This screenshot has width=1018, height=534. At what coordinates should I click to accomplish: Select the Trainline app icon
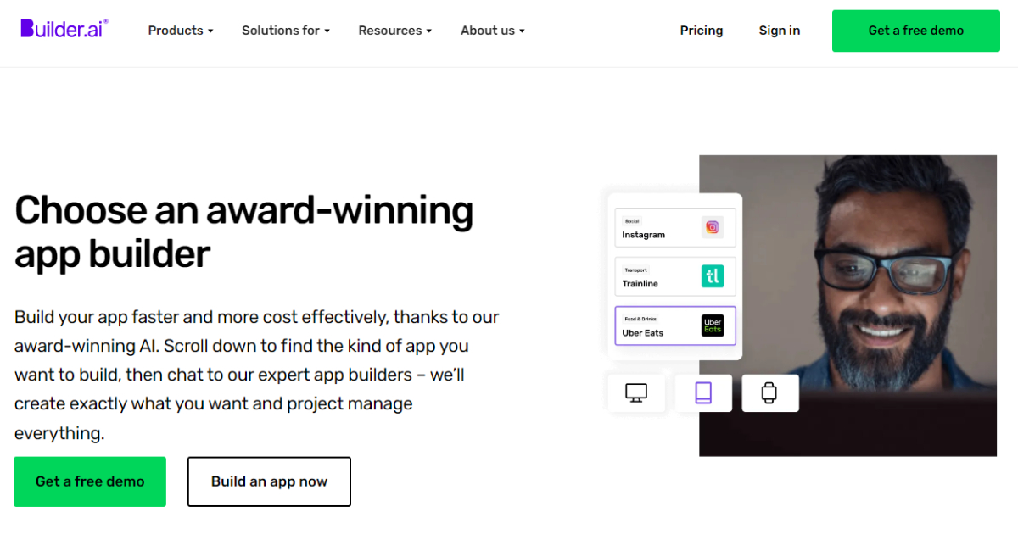(x=713, y=276)
